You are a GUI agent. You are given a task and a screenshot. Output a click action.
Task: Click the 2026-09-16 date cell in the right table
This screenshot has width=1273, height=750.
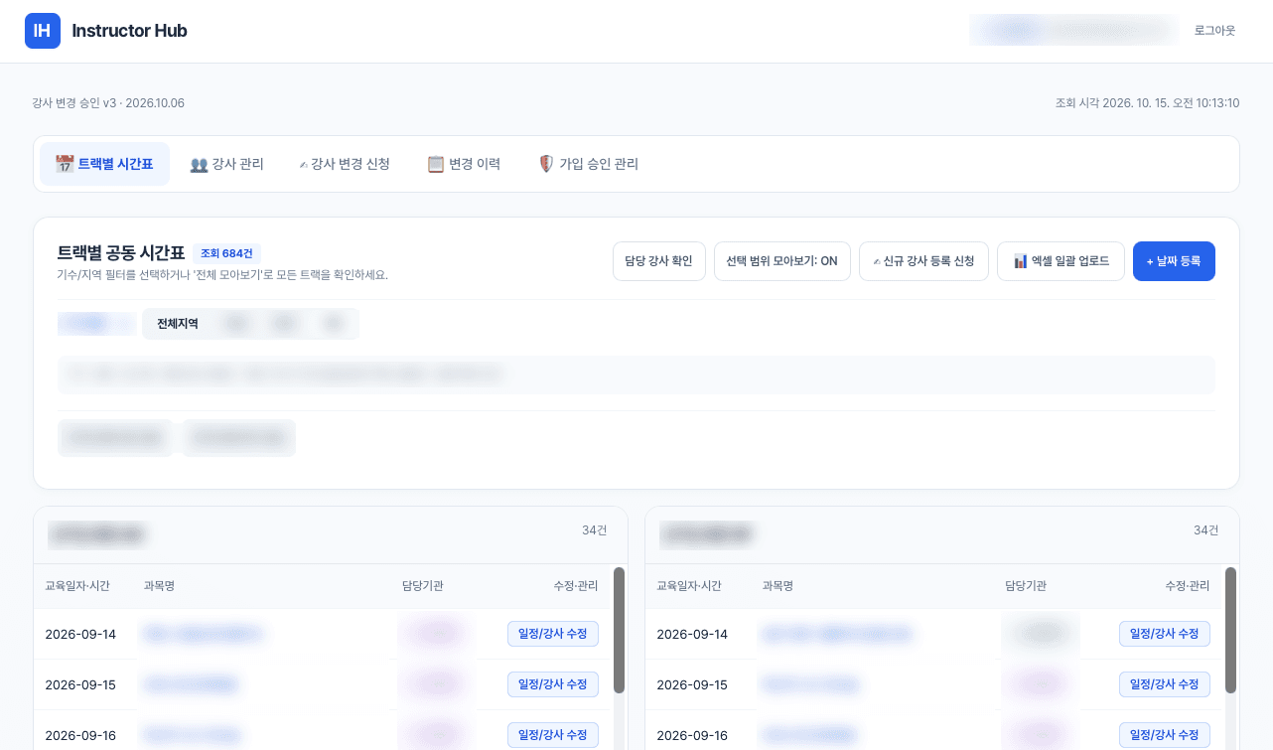(692, 735)
